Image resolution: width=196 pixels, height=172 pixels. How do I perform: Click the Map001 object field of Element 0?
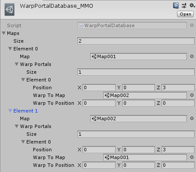[139, 56]
